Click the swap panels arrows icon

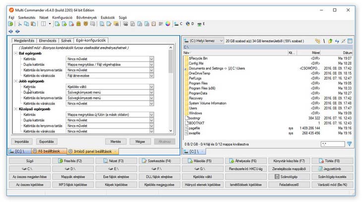click(337, 41)
